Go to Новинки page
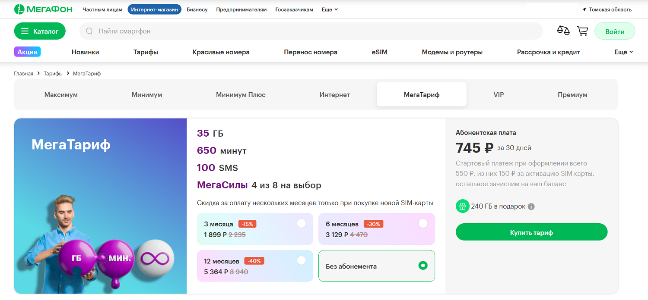This screenshot has width=648, height=300. click(86, 52)
